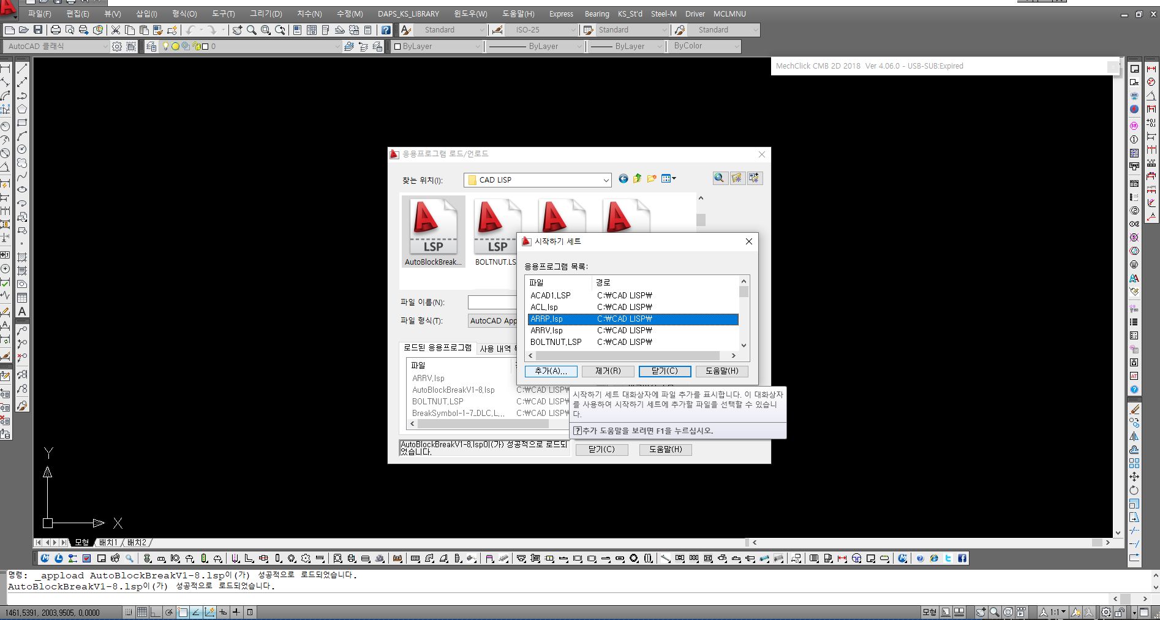Open the Standard text style dropdown

click(x=482, y=30)
